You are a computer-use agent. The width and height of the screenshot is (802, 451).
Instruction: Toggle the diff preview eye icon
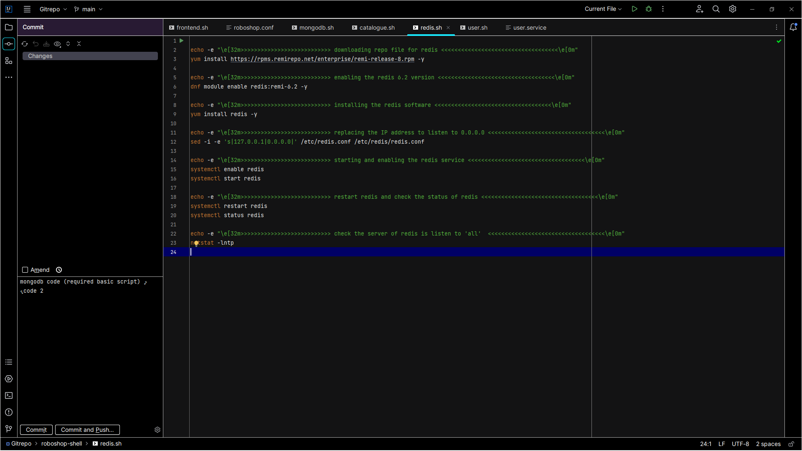[x=58, y=44]
